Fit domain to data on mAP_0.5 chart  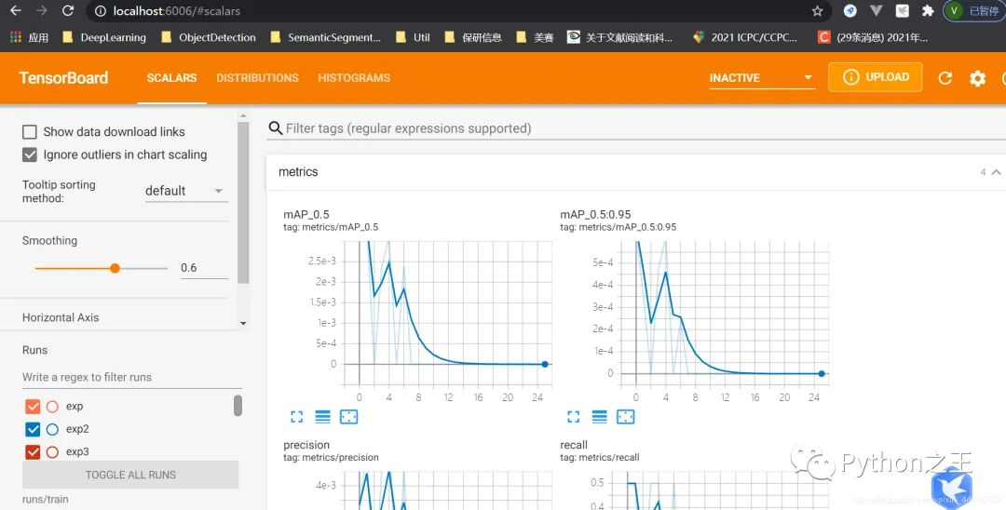click(348, 417)
